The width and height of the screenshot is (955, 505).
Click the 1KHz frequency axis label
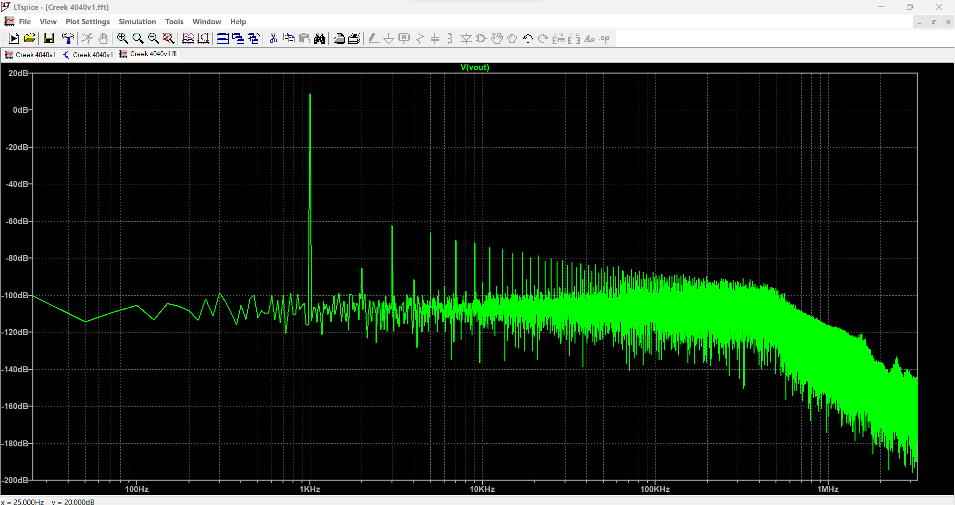[310, 489]
